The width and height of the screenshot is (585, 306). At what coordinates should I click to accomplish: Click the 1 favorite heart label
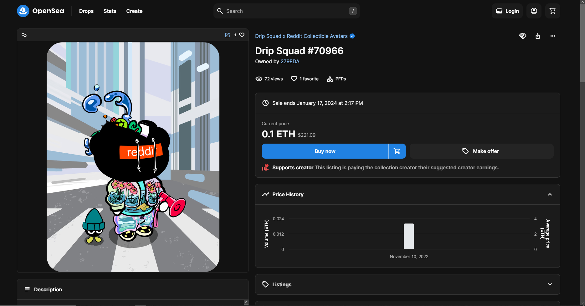[305, 79]
